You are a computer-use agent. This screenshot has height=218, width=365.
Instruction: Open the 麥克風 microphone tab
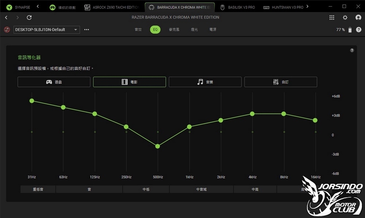pyautogui.click(x=174, y=29)
